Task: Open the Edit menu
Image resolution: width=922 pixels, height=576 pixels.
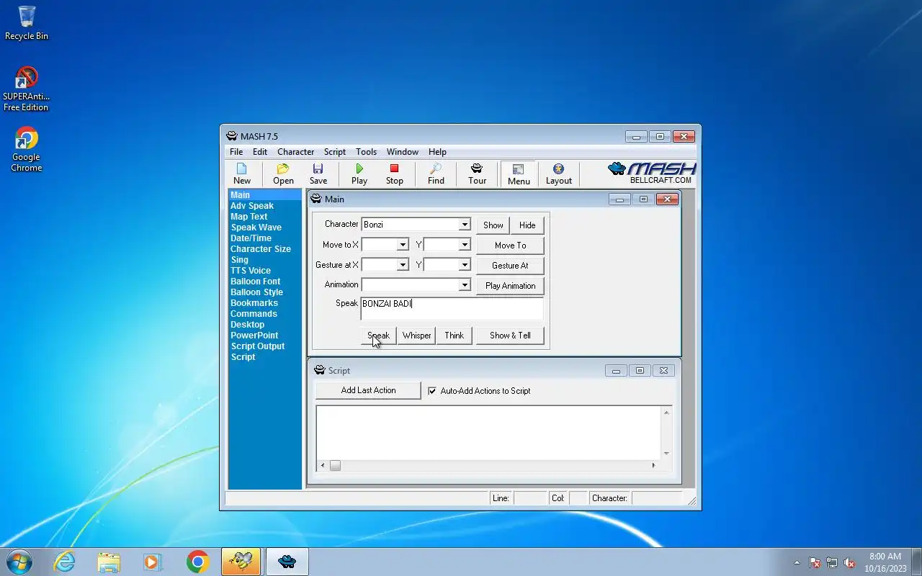Action: point(260,152)
